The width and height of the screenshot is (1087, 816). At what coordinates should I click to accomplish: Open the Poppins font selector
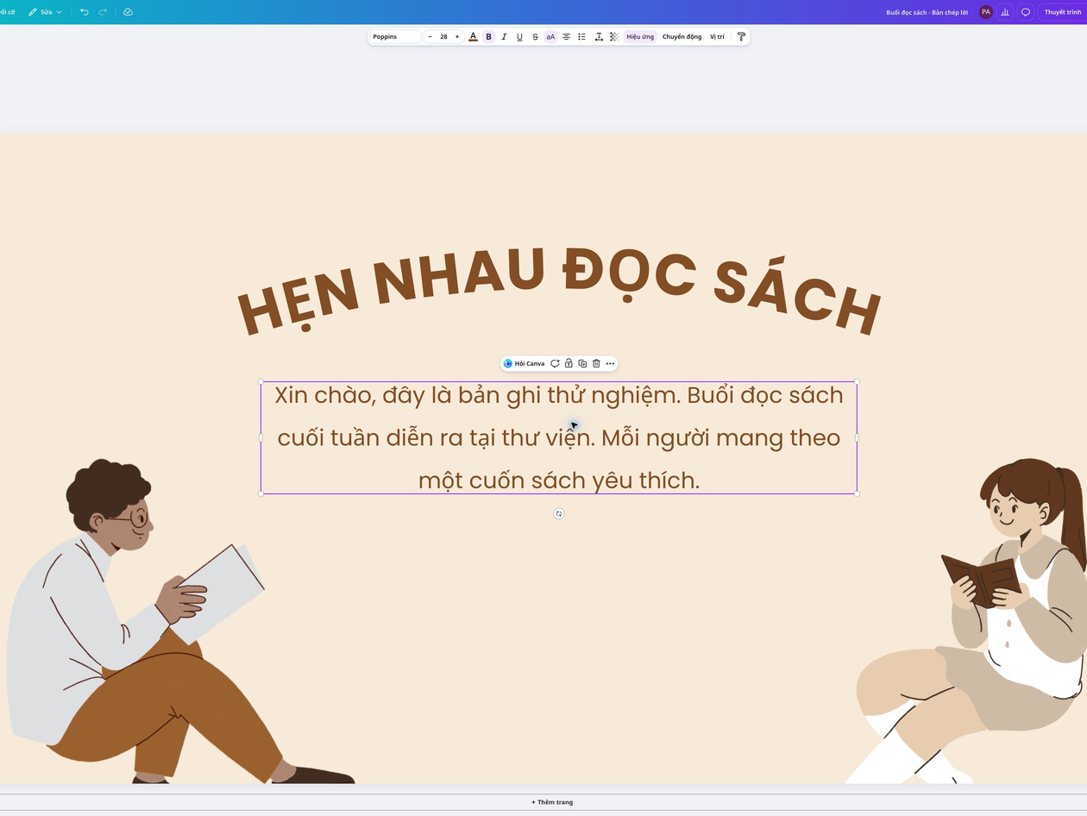pyautogui.click(x=395, y=37)
